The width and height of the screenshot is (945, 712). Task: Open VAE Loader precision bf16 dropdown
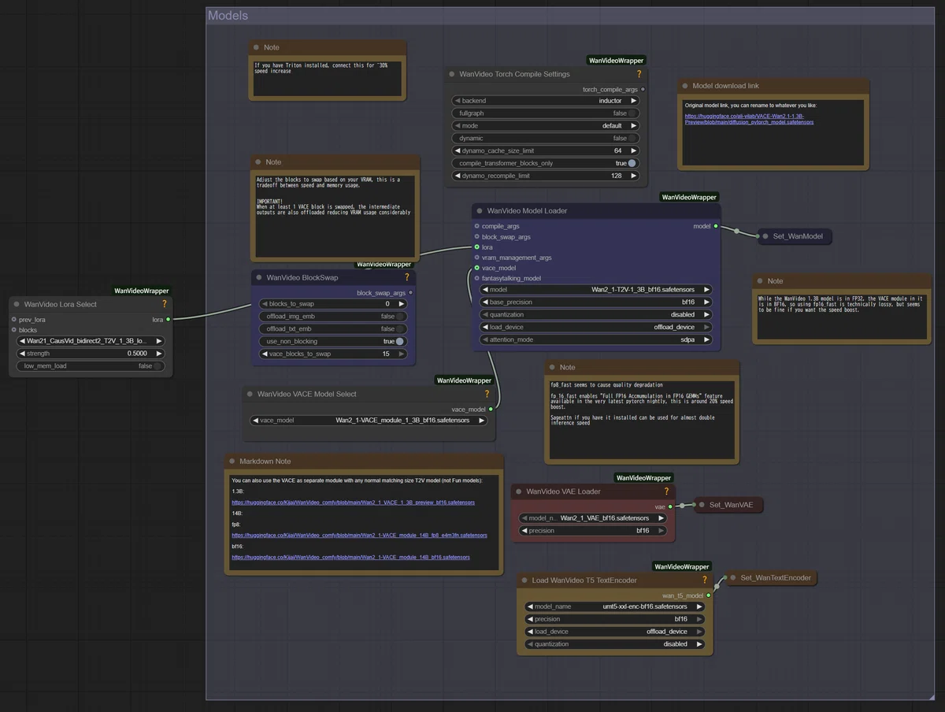[593, 531]
